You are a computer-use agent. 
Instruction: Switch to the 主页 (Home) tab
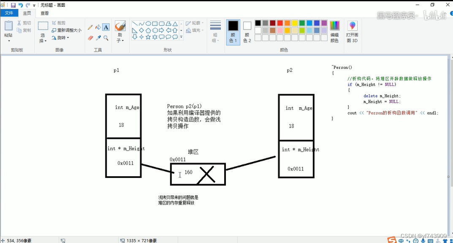pos(27,13)
